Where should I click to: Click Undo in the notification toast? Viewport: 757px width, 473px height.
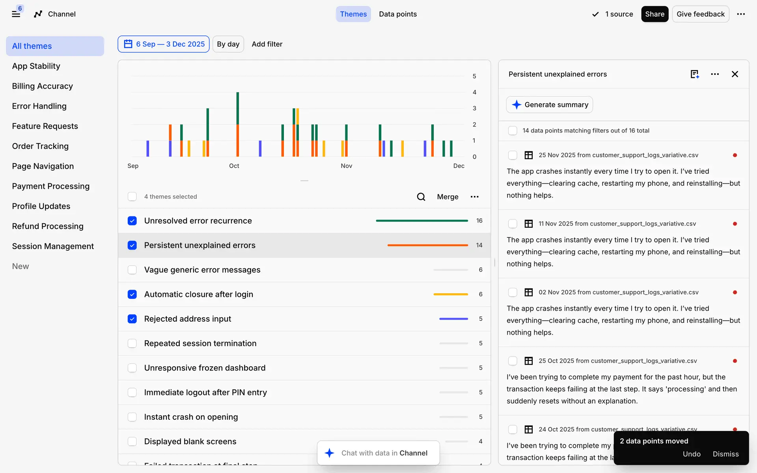tap(691, 454)
